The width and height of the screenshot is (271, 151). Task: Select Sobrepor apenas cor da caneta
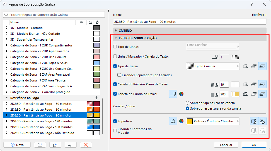tap(188, 103)
